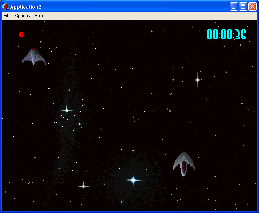This screenshot has width=259, height=213.
Task: Open the File menu
Action: (x=7, y=16)
